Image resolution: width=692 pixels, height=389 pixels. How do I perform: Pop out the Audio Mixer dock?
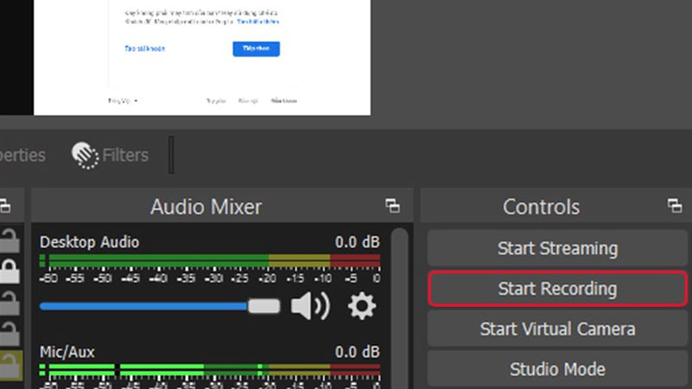coord(393,206)
